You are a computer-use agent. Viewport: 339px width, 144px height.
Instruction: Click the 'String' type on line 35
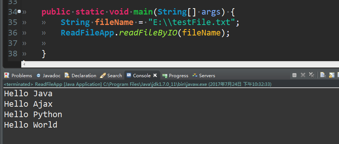tap(75, 22)
